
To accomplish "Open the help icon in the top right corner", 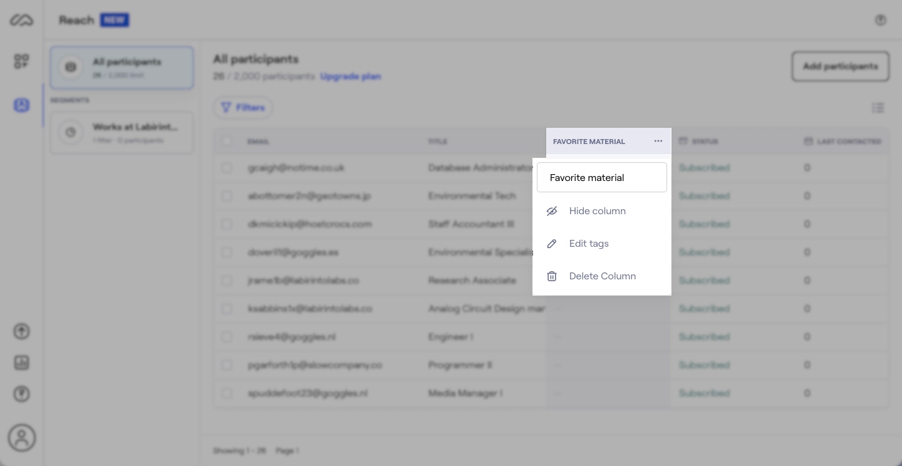I will pos(881,19).
